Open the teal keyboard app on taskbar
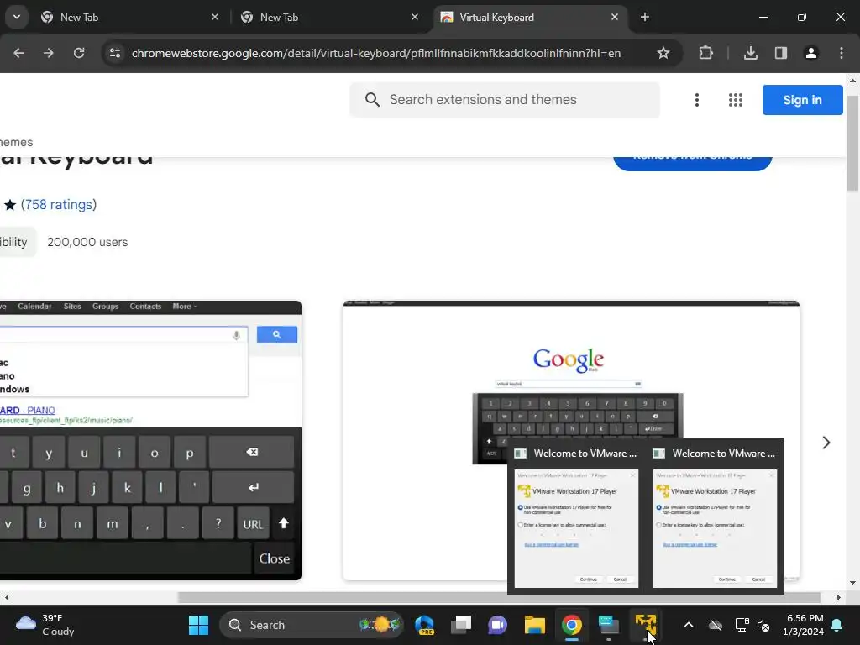Image resolution: width=860 pixels, height=645 pixels. (x=608, y=625)
